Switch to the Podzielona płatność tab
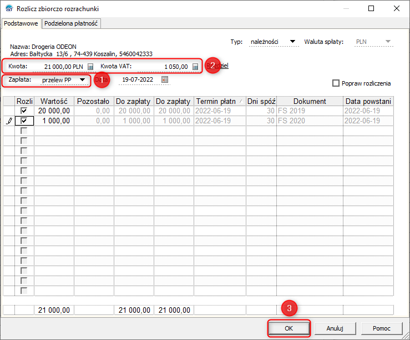410x340 pixels. (x=71, y=23)
